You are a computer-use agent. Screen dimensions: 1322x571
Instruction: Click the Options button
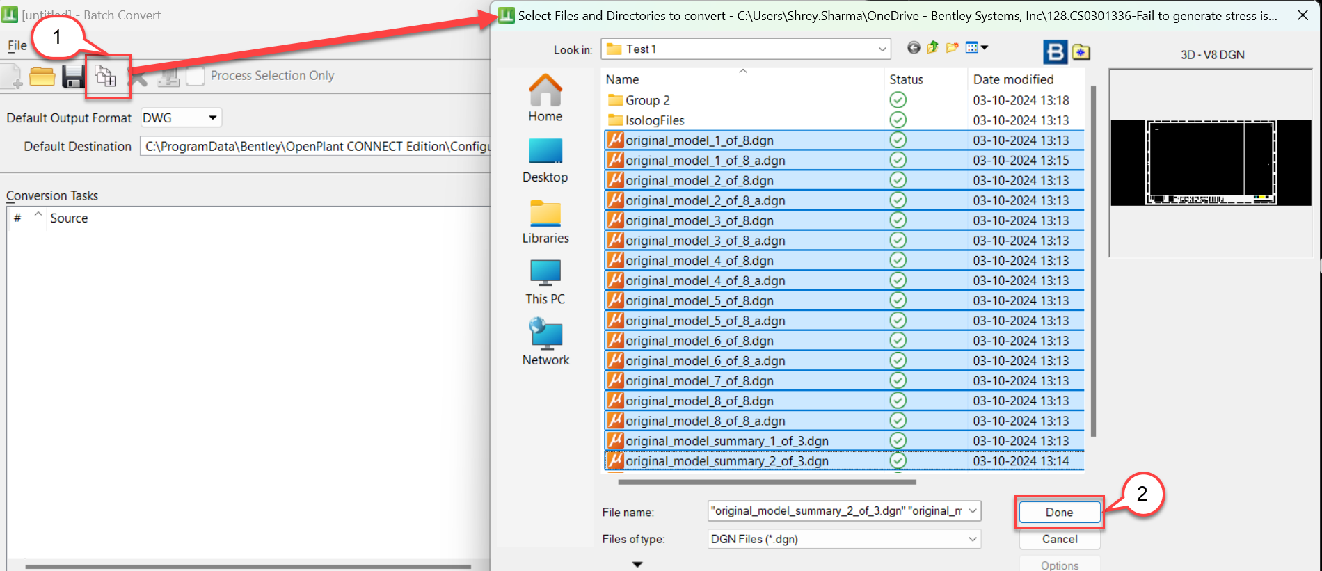[1060, 565]
